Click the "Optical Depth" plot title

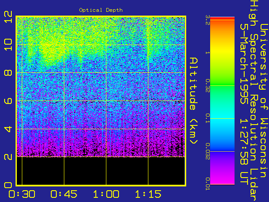coord(101,10)
